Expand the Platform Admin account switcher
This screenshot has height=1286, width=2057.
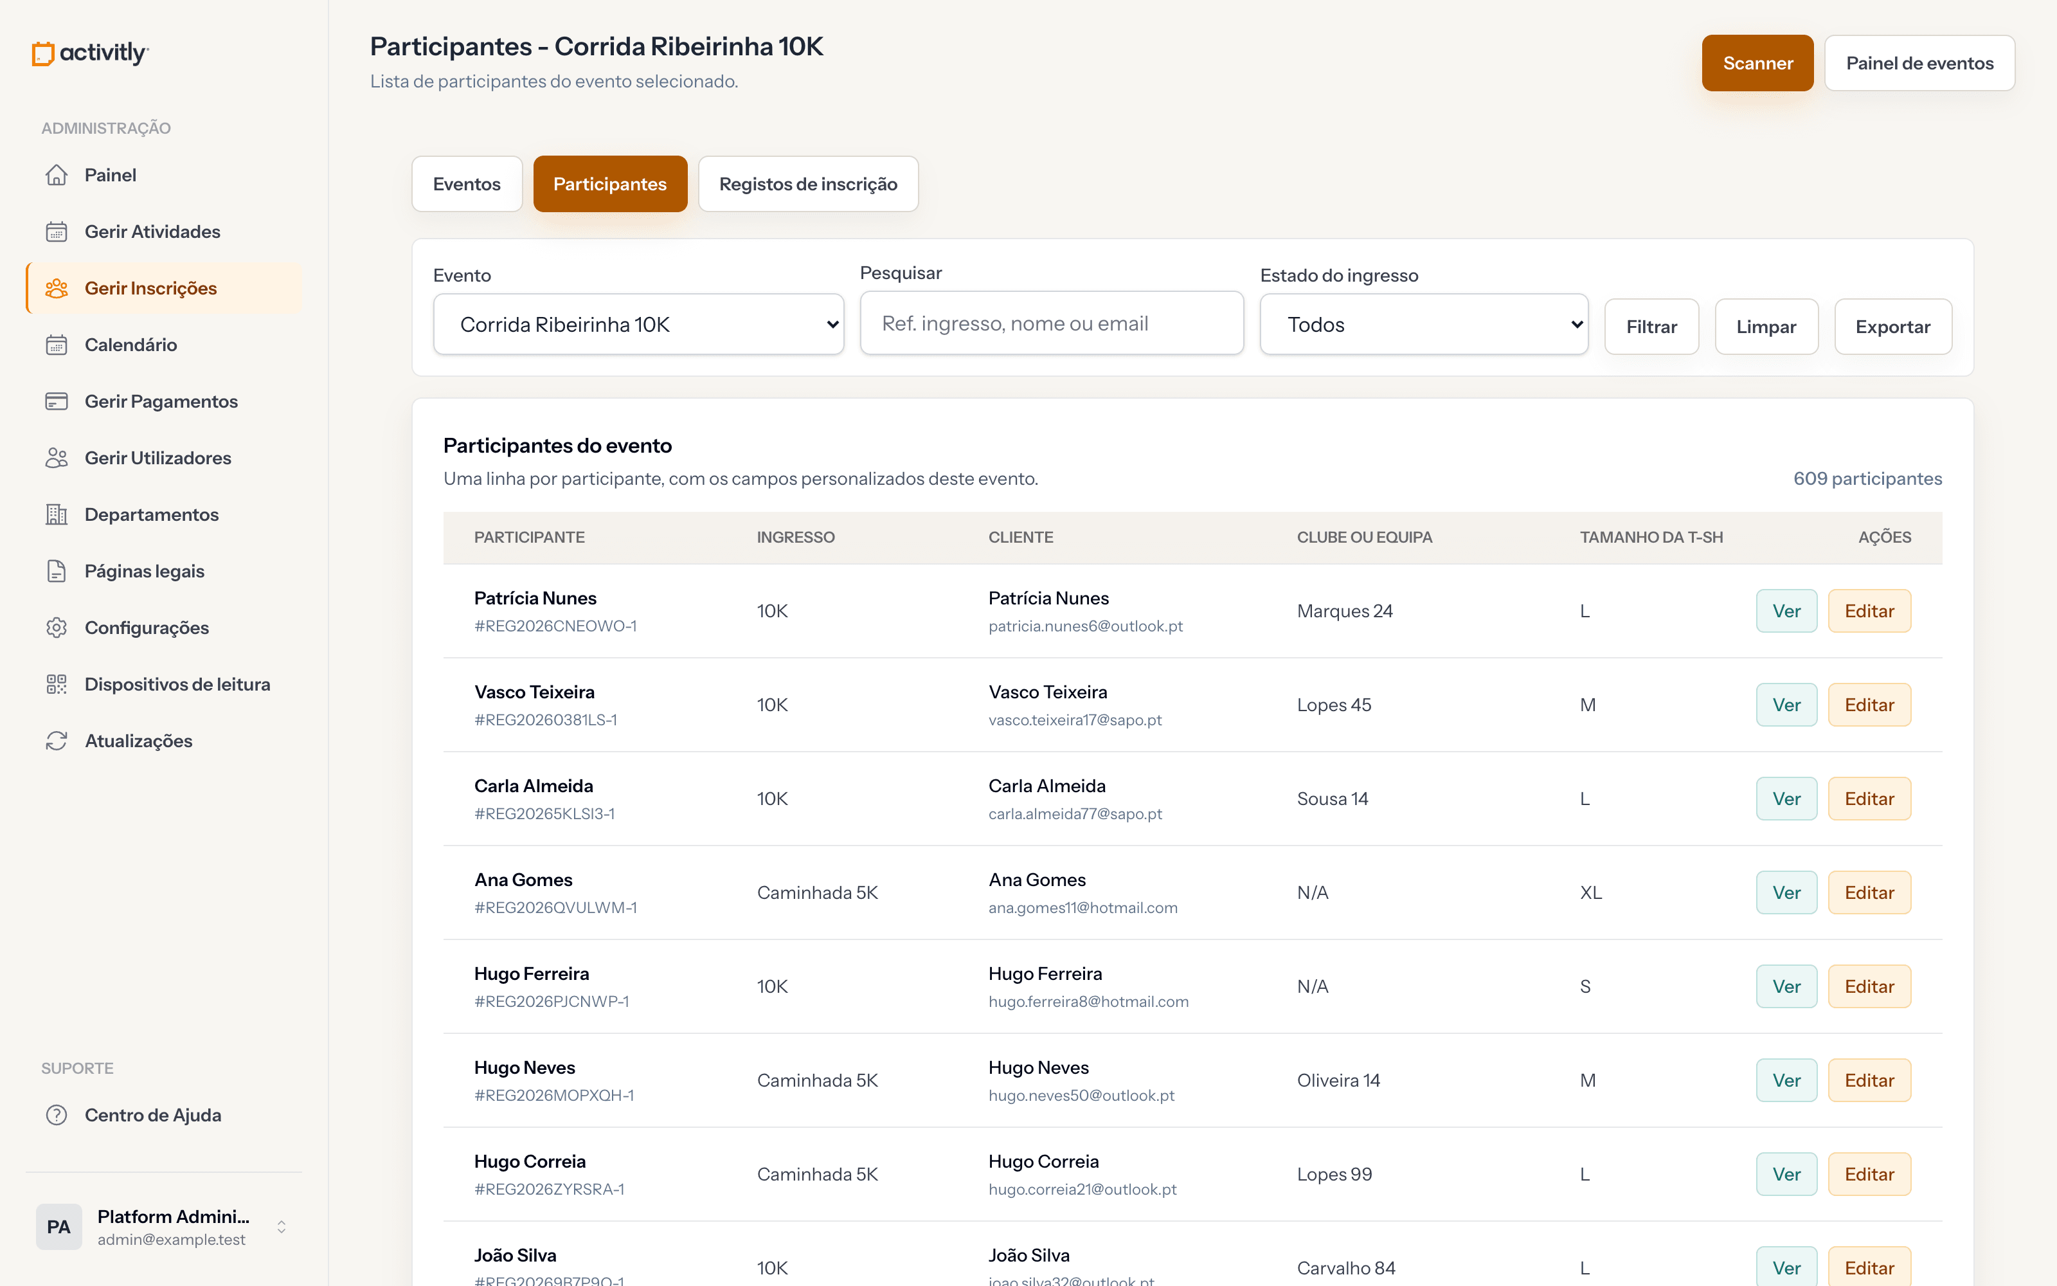282,1226
